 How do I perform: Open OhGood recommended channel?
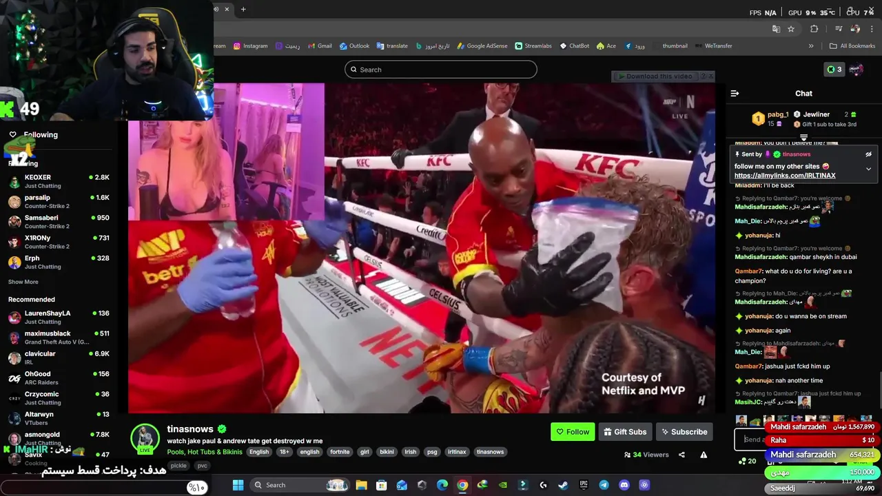point(59,378)
